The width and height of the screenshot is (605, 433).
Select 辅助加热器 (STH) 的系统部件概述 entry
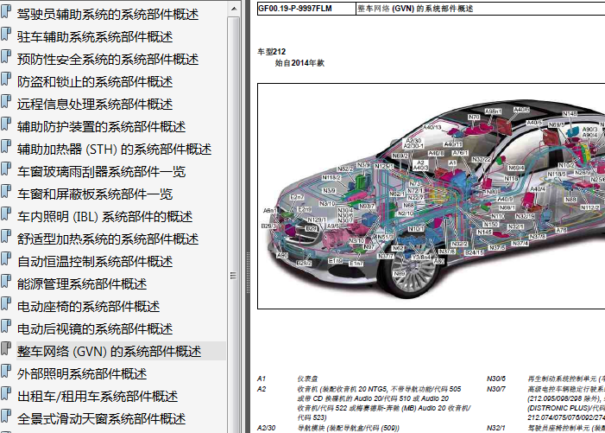[x=114, y=150]
